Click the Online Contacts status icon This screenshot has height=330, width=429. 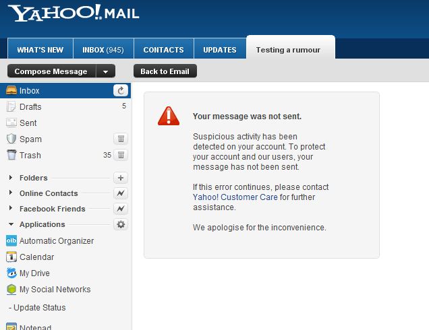pyautogui.click(x=121, y=193)
